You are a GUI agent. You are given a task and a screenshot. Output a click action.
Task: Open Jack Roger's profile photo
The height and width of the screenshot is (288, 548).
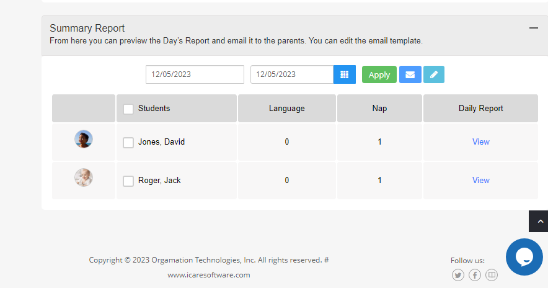(84, 178)
